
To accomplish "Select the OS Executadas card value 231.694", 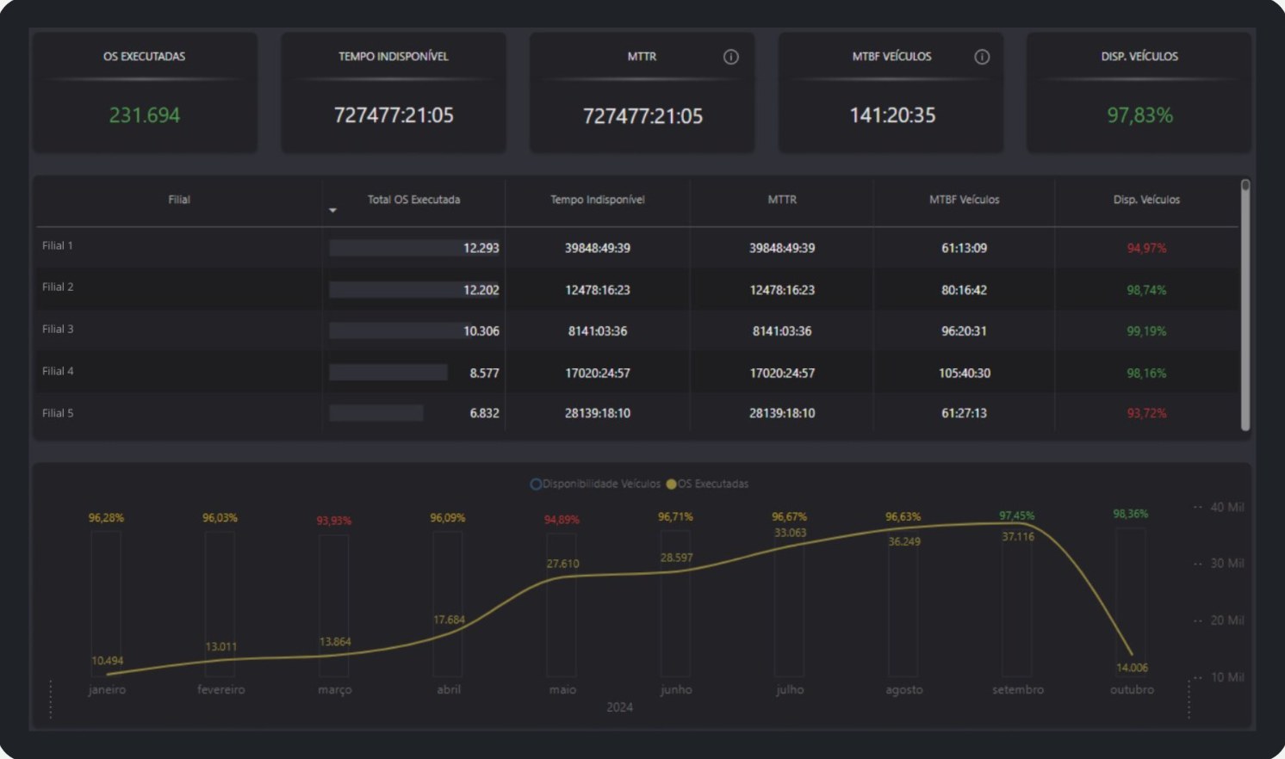I will (x=145, y=115).
